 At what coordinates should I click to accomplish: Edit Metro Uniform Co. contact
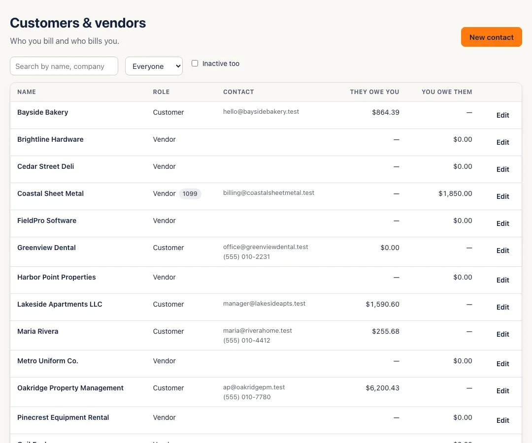pyautogui.click(x=502, y=364)
